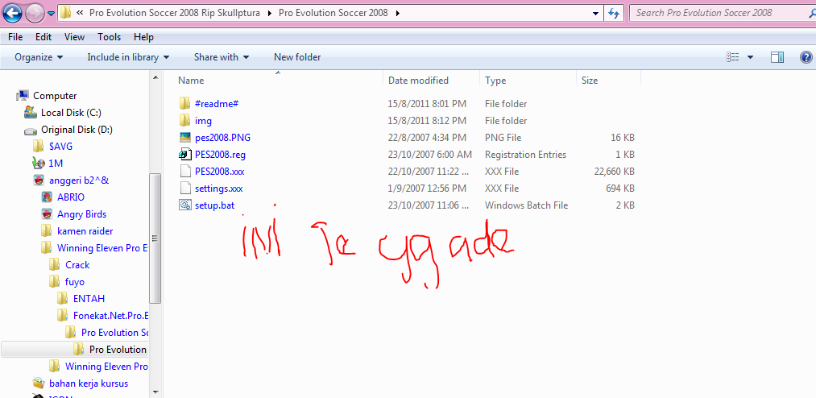Open the Tools menu
Image resolution: width=816 pixels, height=398 pixels.
(x=110, y=37)
